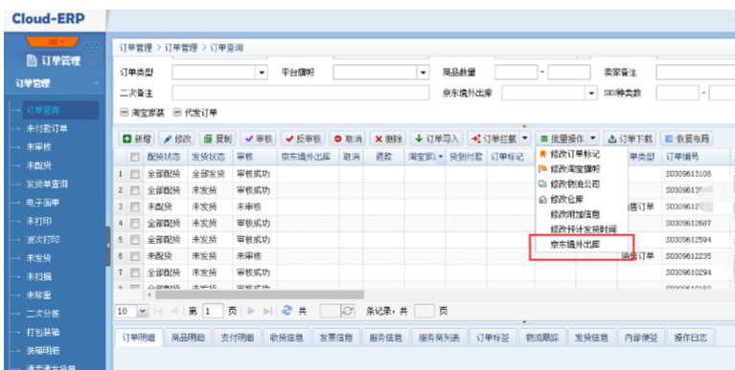Viewport: 735px width, 370px height.
Task: Click the 订单下载 download button
Action: pos(630,139)
